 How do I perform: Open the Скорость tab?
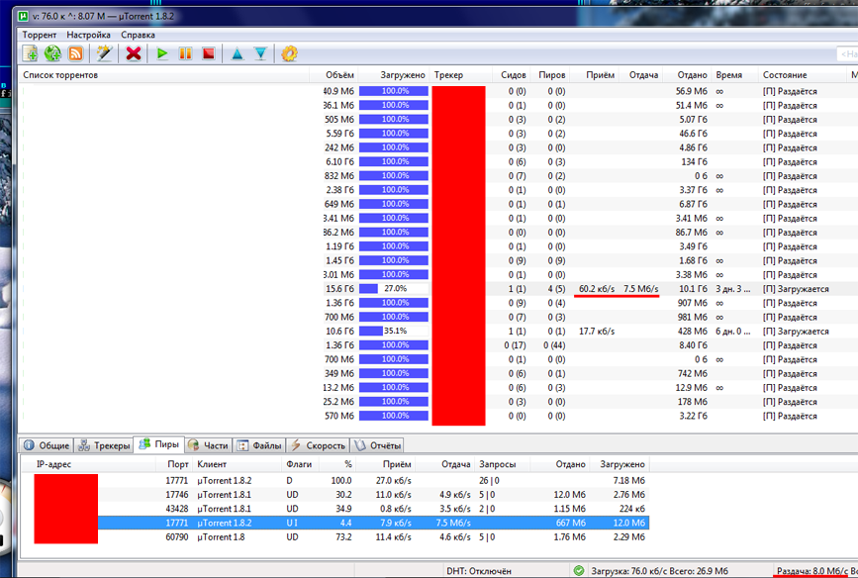pyautogui.click(x=318, y=445)
